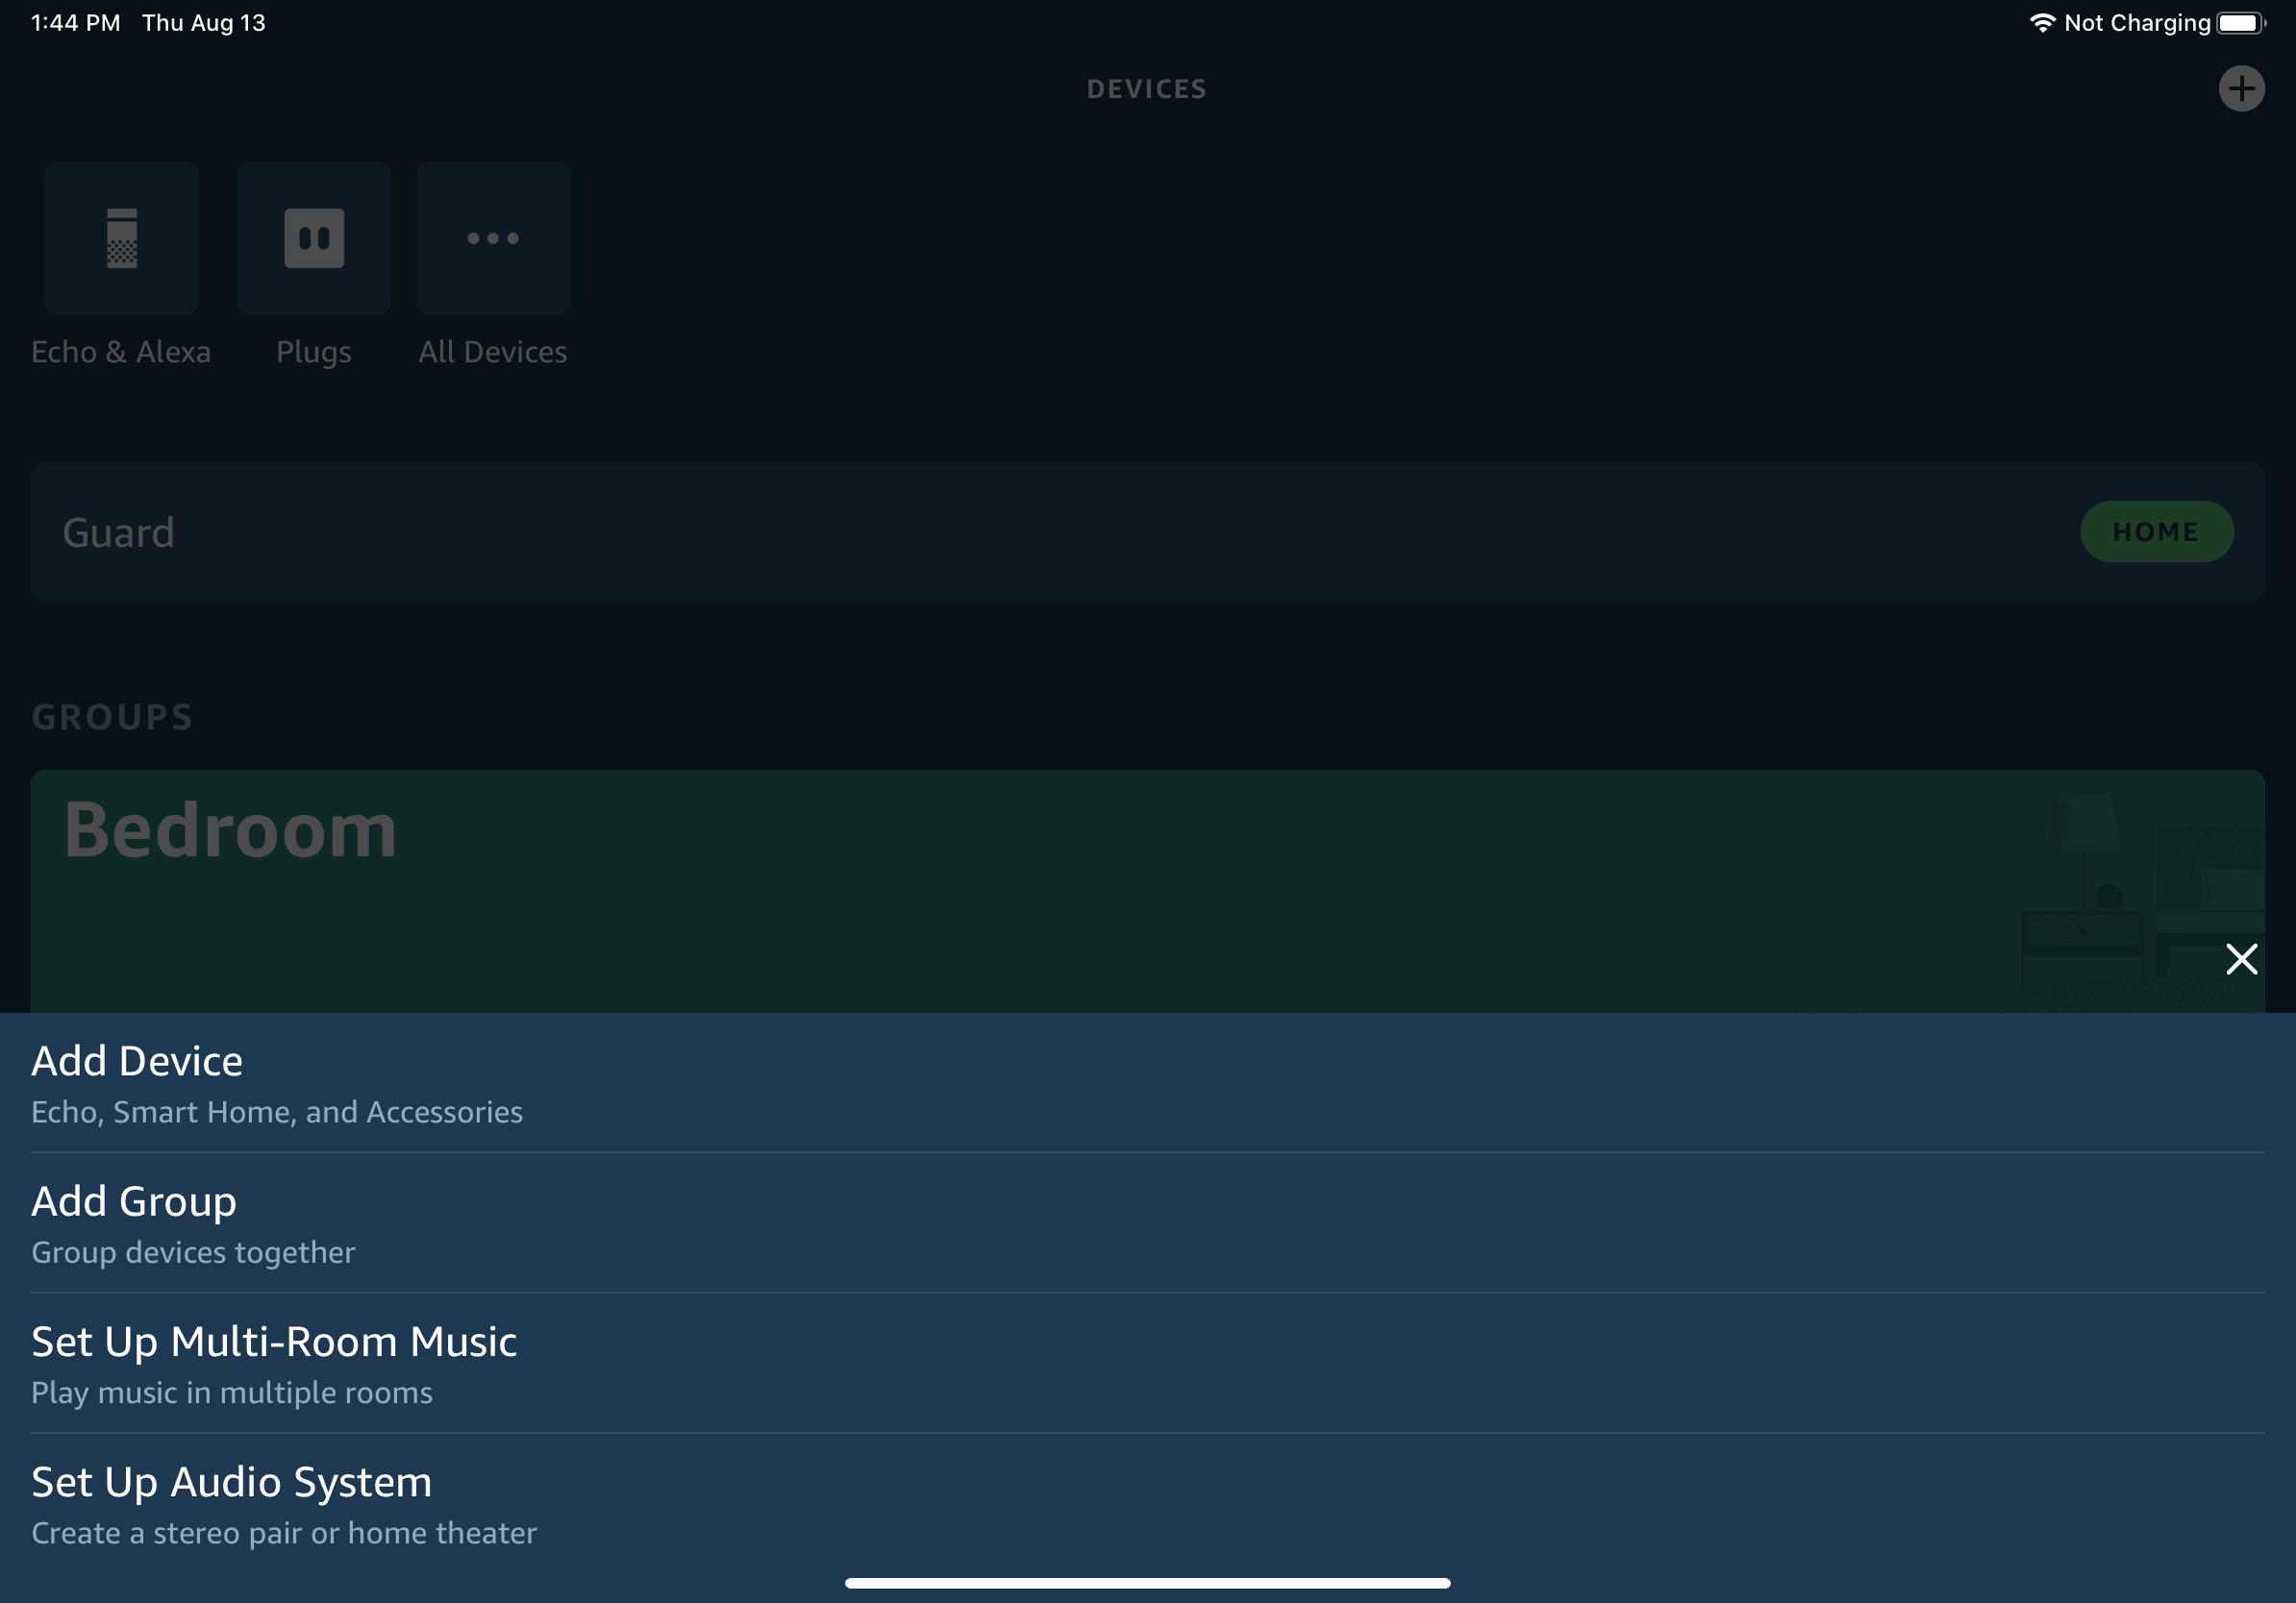Tap the GROUPS section header
The height and width of the screenshot is (1603, 2296).
coord(112,718)
